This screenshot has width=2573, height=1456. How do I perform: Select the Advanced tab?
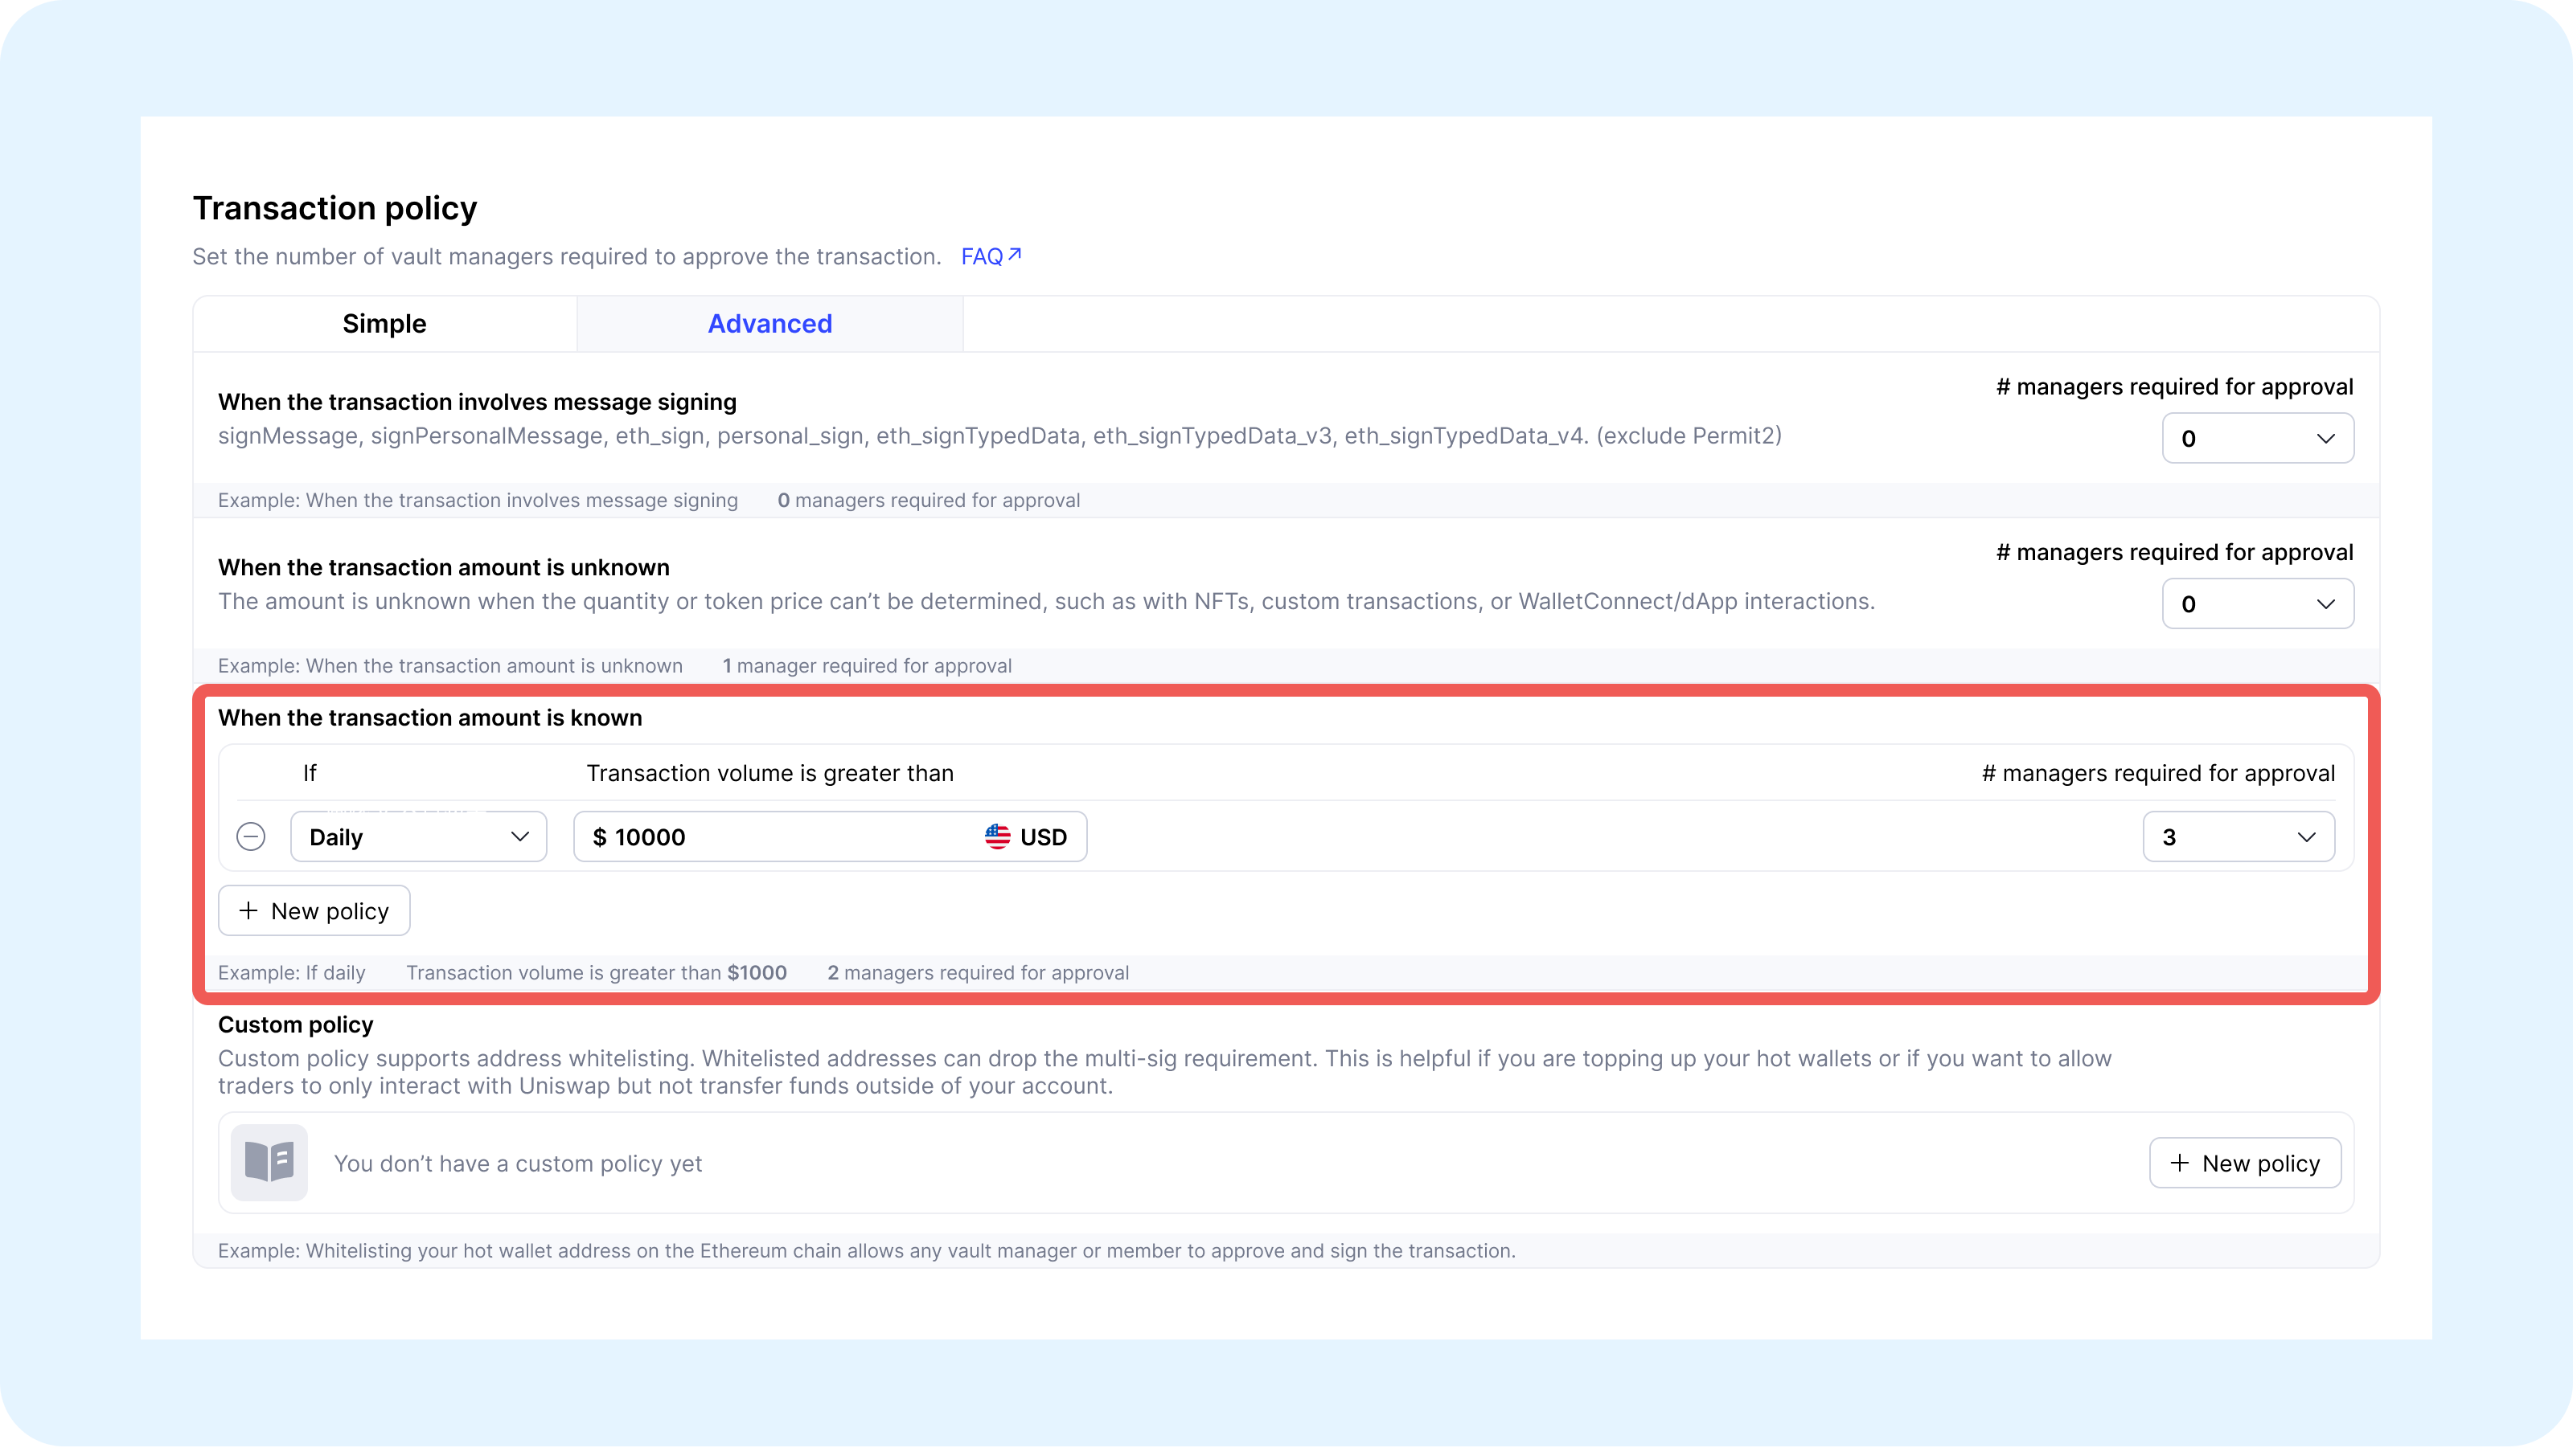[x=769, y=324]
